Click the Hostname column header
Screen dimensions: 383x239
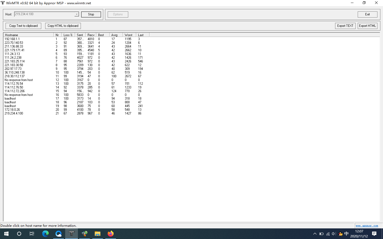(x=28, y=35)
